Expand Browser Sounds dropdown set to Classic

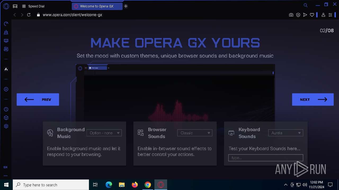click(195, 133)
